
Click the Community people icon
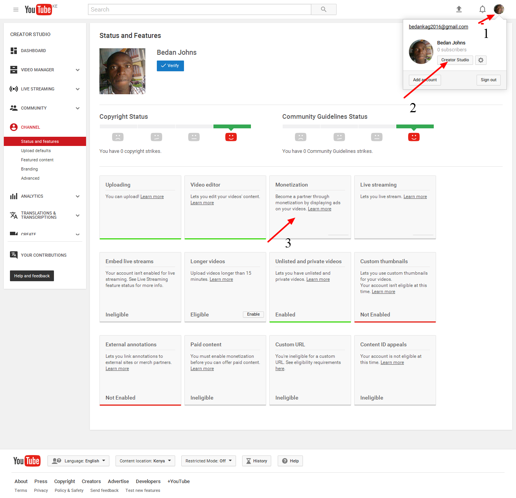(x=14, y=108)
